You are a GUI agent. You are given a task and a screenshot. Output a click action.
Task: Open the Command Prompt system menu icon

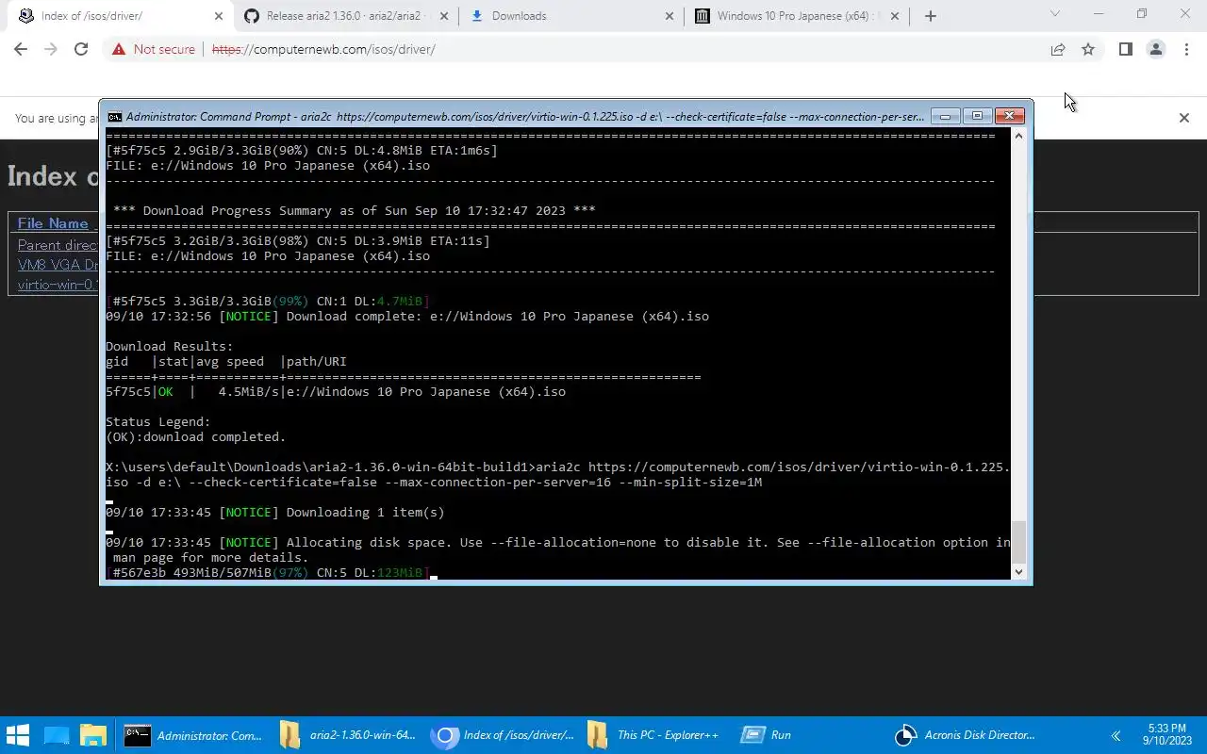(x=114, y=117)
